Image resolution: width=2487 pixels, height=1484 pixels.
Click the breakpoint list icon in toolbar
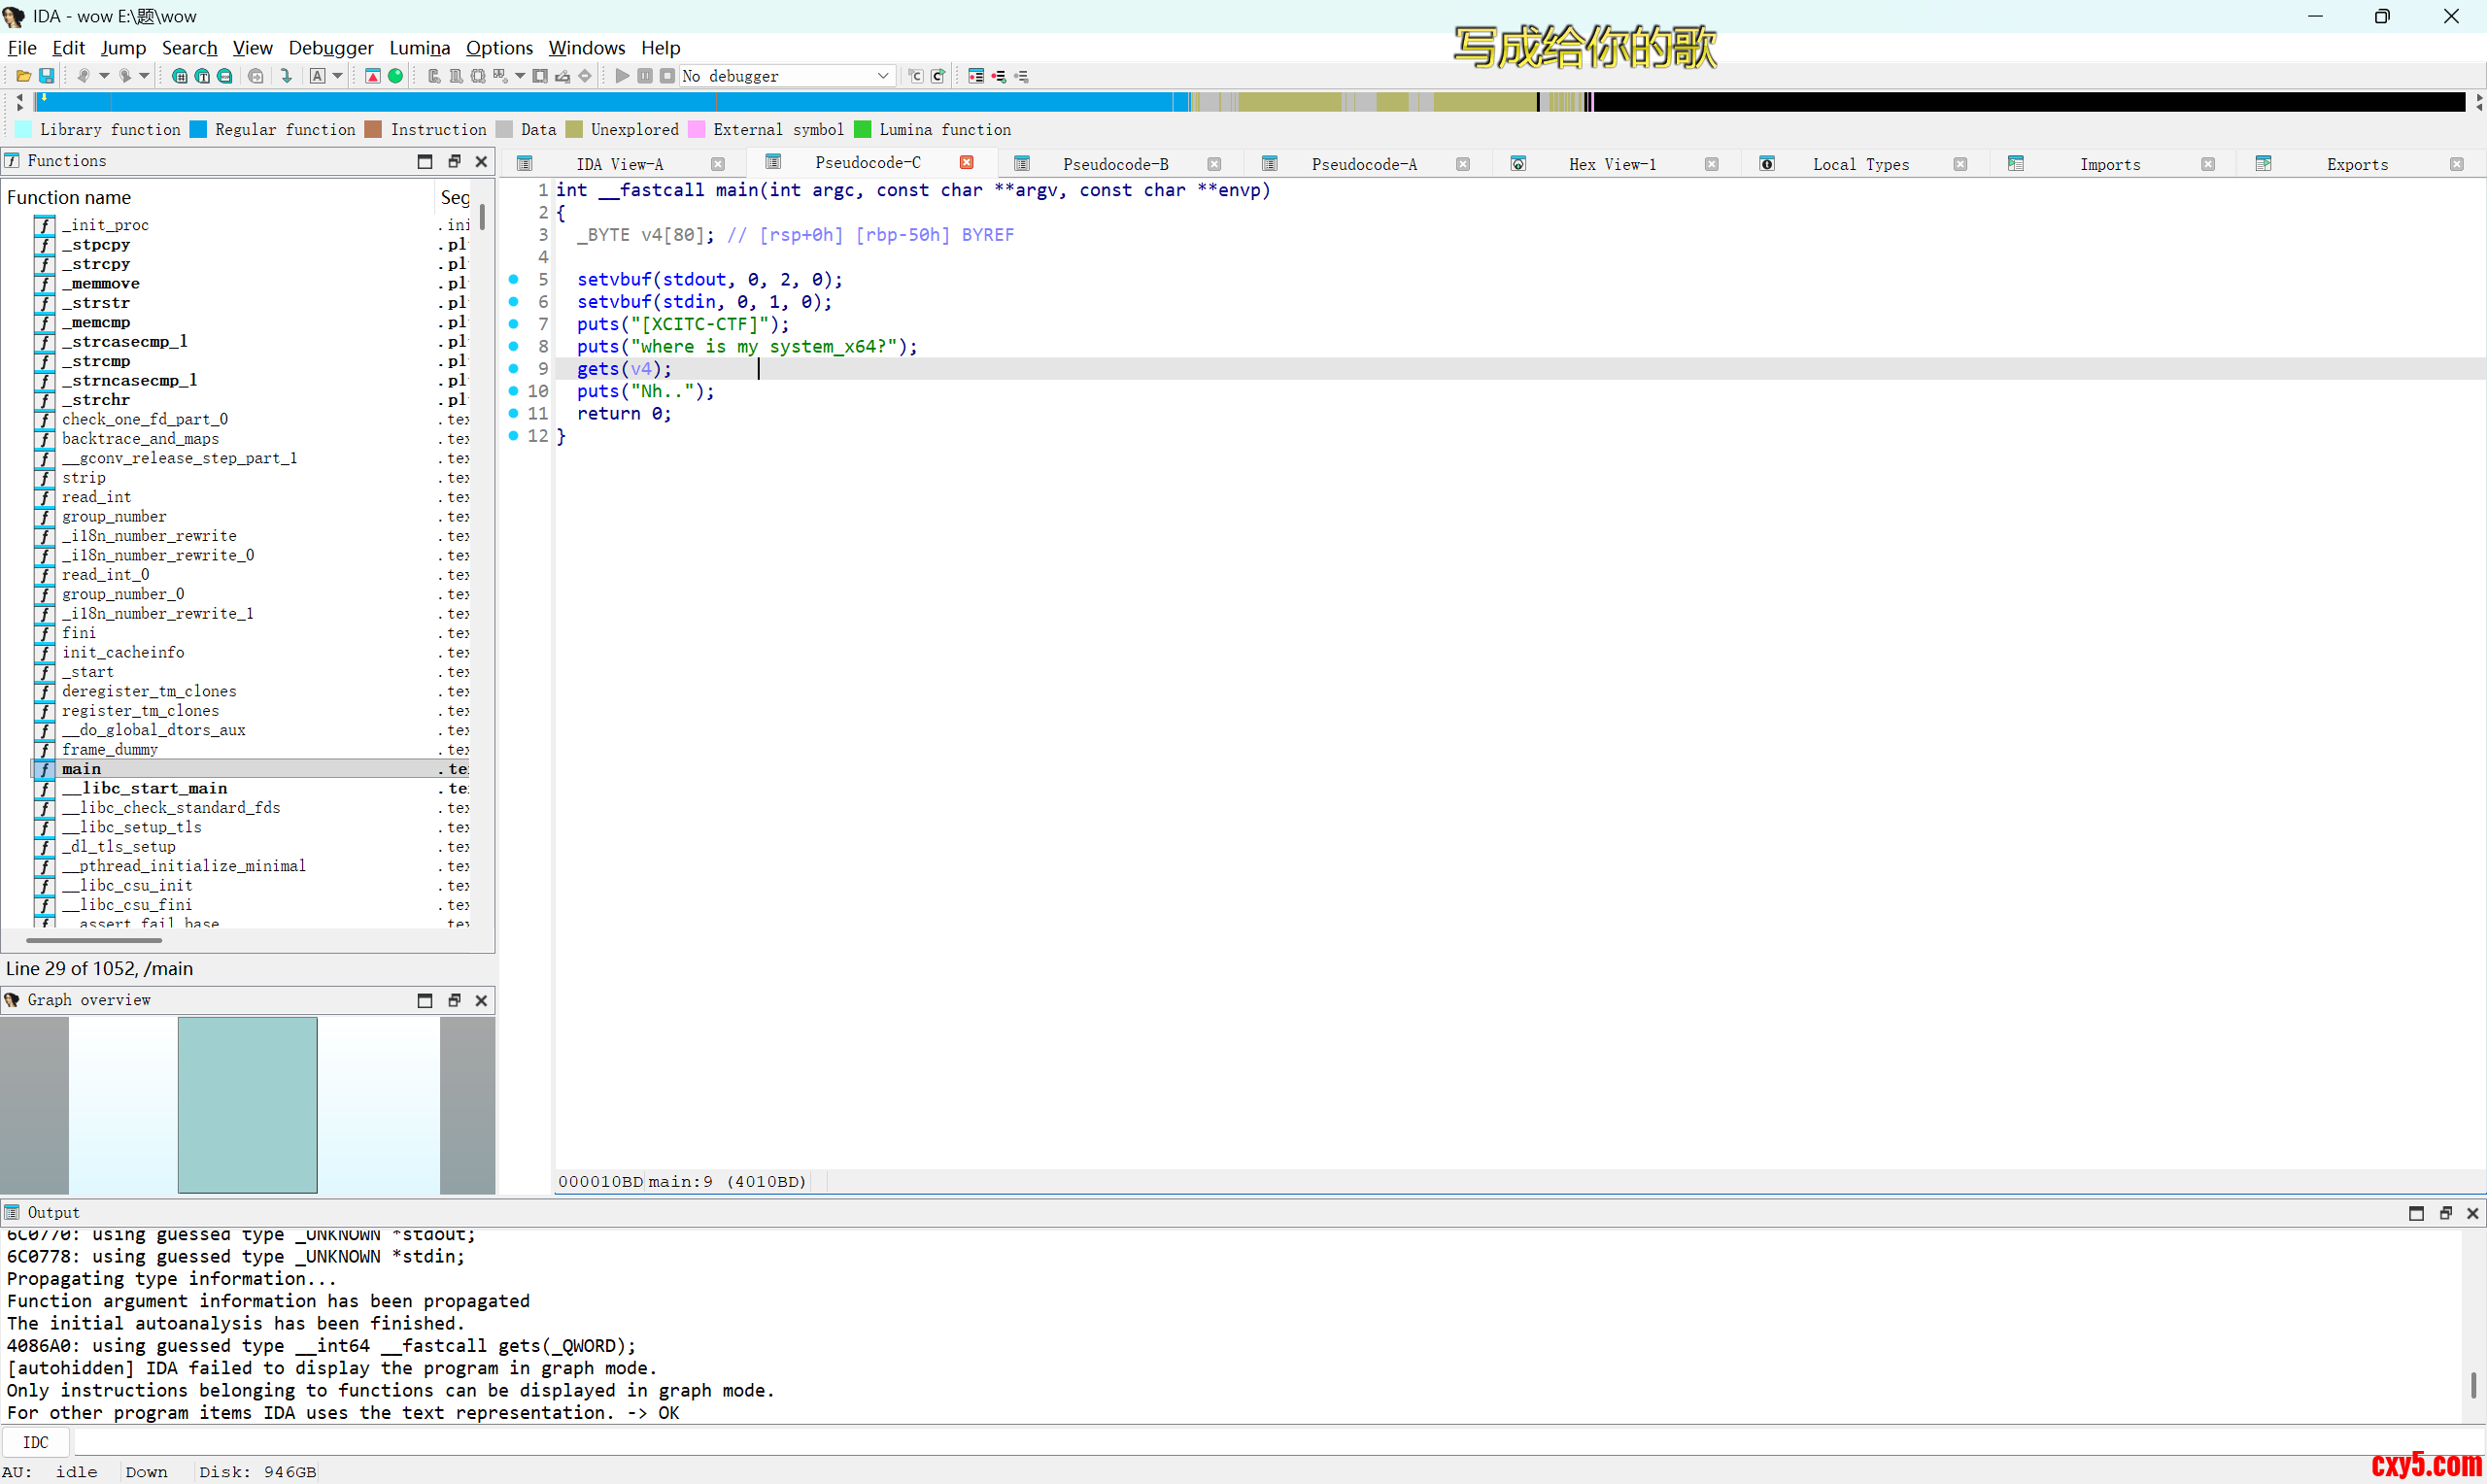pyautogui.click(x=976, y=76)
